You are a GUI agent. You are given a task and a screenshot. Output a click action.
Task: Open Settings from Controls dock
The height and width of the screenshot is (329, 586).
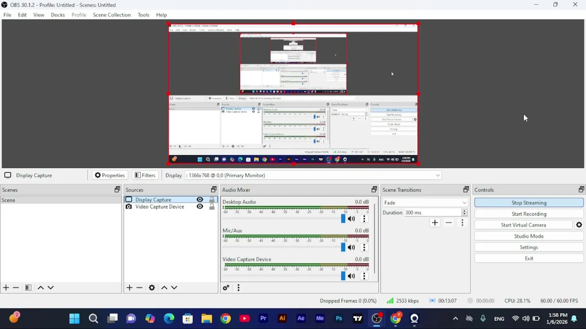[529, 247]
